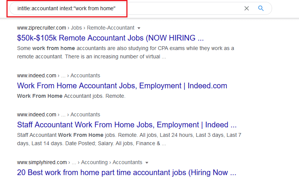299x177 pixels.
Task: Click the Accounting breadcrumb under simplyhired
Action: click(94, 162)
